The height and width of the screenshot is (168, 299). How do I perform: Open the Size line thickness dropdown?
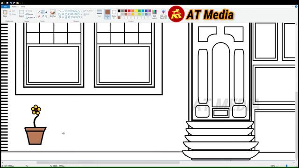coord(100,14)
